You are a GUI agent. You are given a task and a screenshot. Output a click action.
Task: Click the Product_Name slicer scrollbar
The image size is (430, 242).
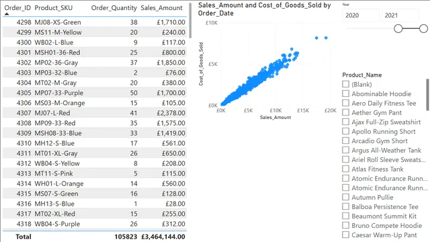[427, 95]
